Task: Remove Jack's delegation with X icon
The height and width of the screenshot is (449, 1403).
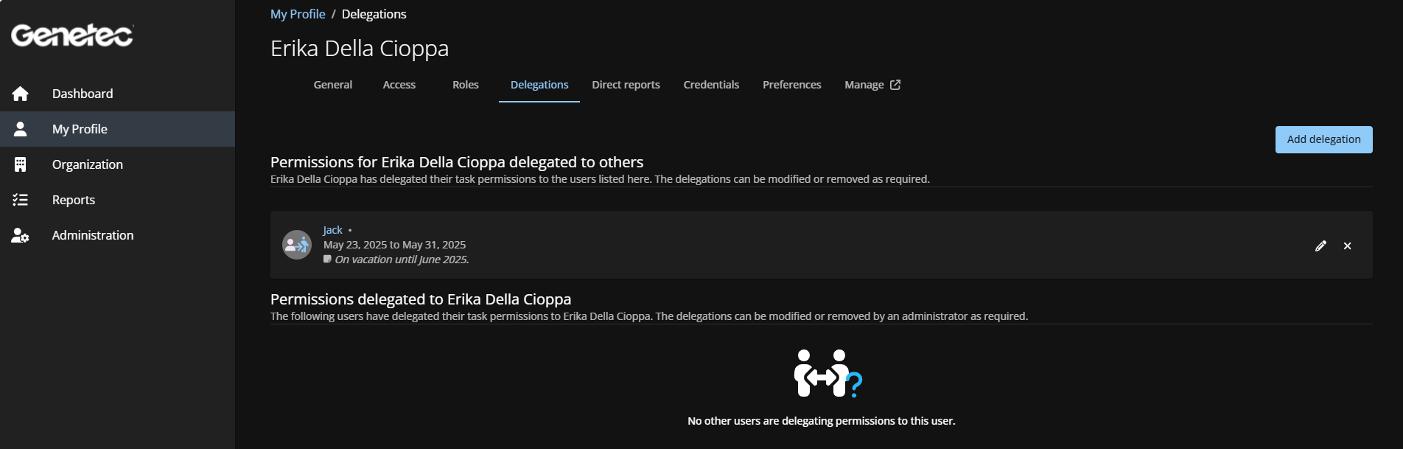Action: [x=1347, y=246]
